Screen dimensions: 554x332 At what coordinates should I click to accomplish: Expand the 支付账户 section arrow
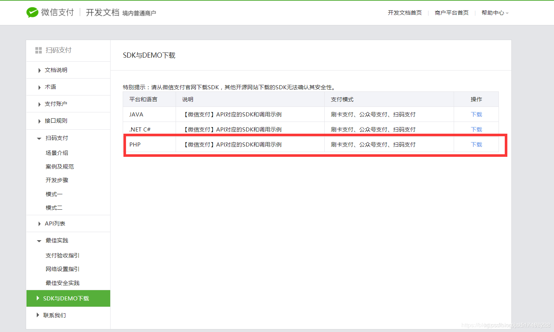(x=39, y=104)
